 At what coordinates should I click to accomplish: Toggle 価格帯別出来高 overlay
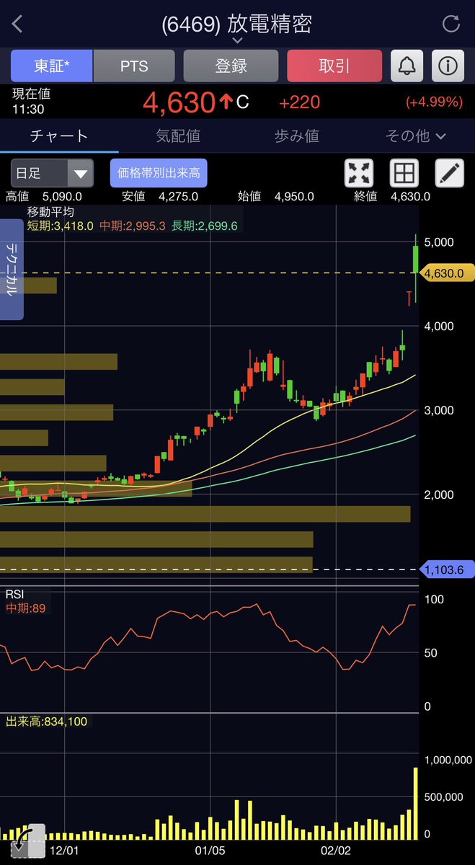tap(159, 173)
